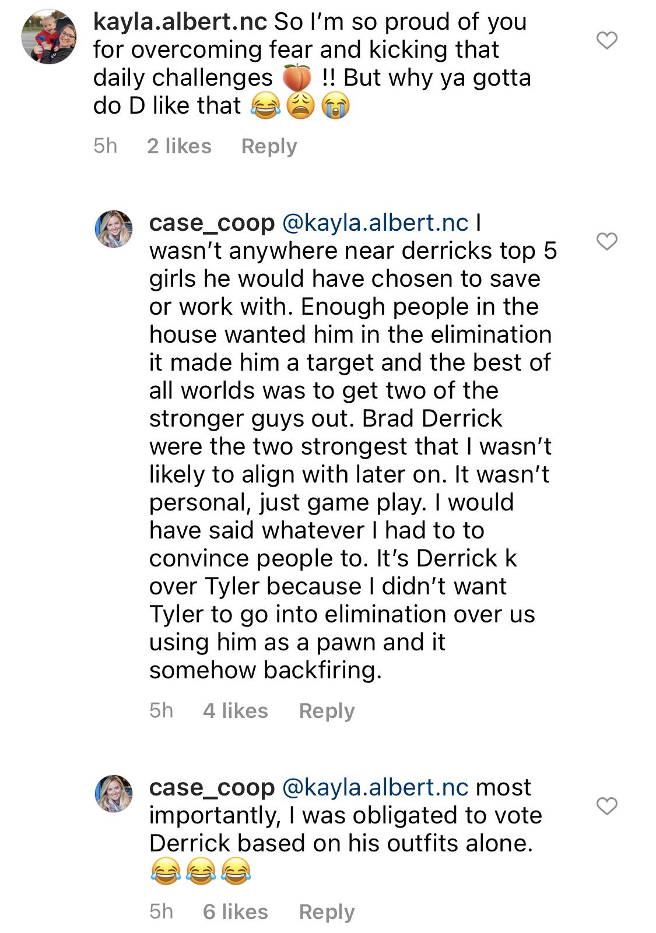Tap case_coop username on the long reply
Image resolution: width=656 pixels, height=933 pixels.
pyautogui.click(x=212, y=223)
